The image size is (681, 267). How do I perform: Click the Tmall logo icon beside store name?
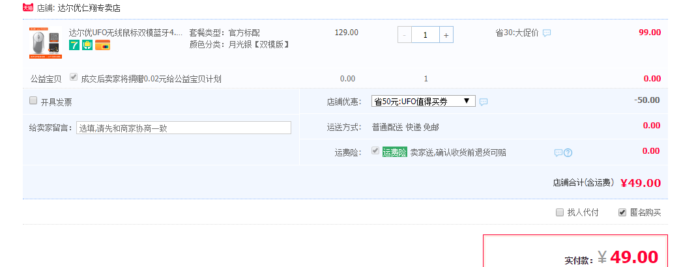(x=28, y=7)
